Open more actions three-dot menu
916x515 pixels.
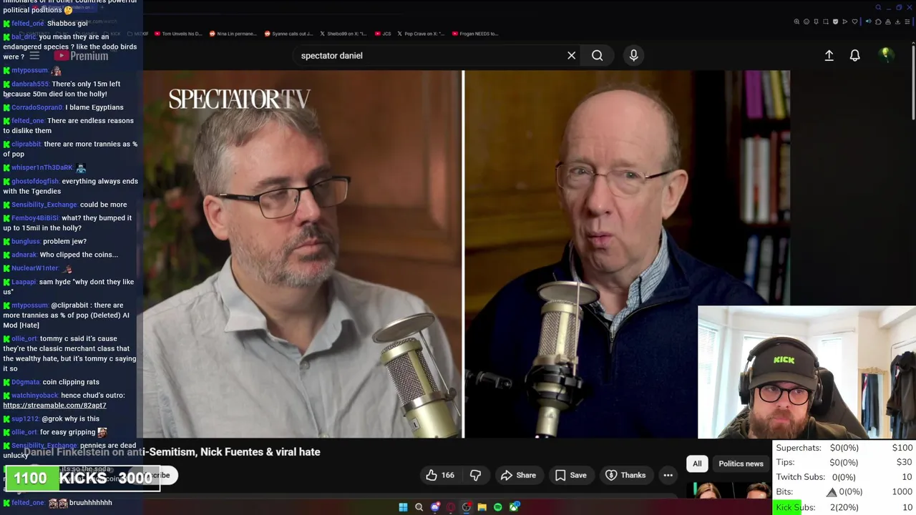point(668,475)
